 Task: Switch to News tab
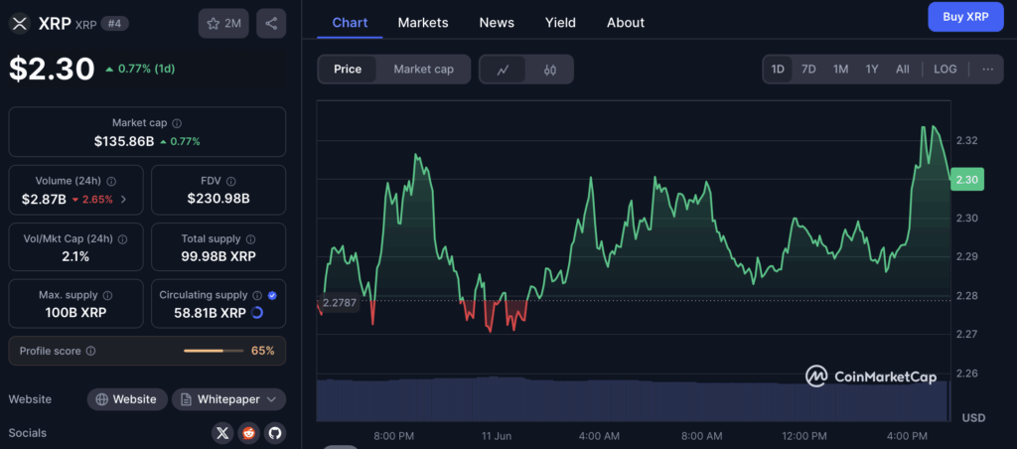497,23
